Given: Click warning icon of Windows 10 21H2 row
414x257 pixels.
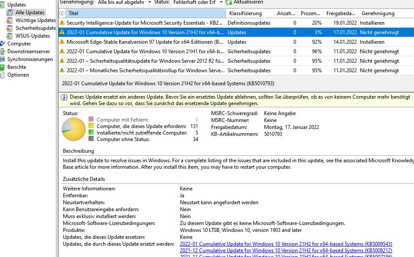Looking at the screenshot, I should (x=62, y=32).
